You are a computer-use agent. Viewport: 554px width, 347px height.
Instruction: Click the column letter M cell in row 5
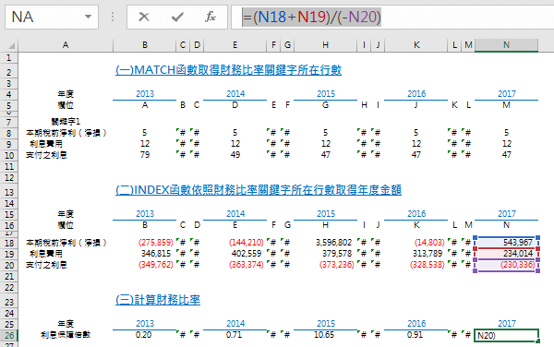pyautogui.click(x=506, y=105)
